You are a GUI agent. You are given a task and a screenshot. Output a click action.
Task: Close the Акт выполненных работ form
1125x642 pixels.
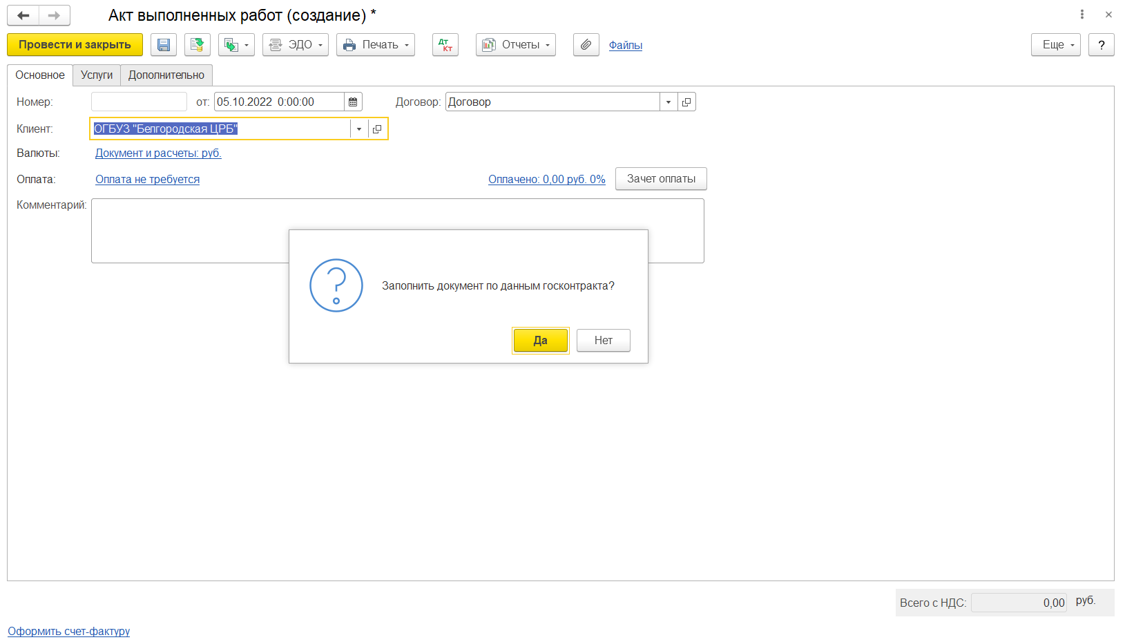1108,15
